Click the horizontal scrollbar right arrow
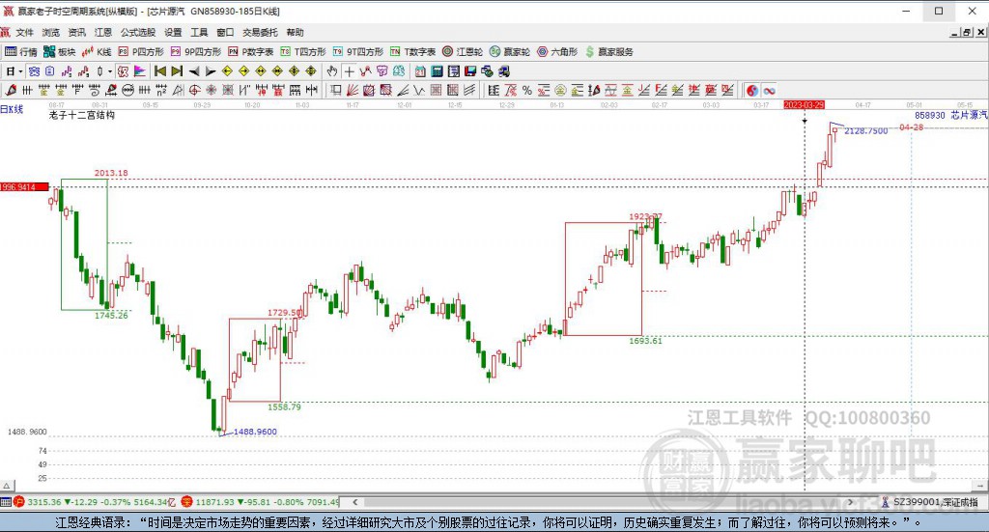 click(x=851, y=502)
